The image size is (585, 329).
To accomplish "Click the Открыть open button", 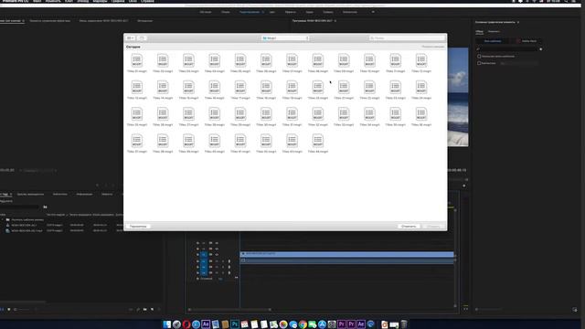I will tap(433, 227).
